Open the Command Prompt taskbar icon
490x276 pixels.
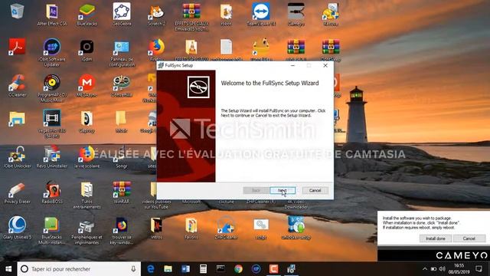click(x=220, y=269)
